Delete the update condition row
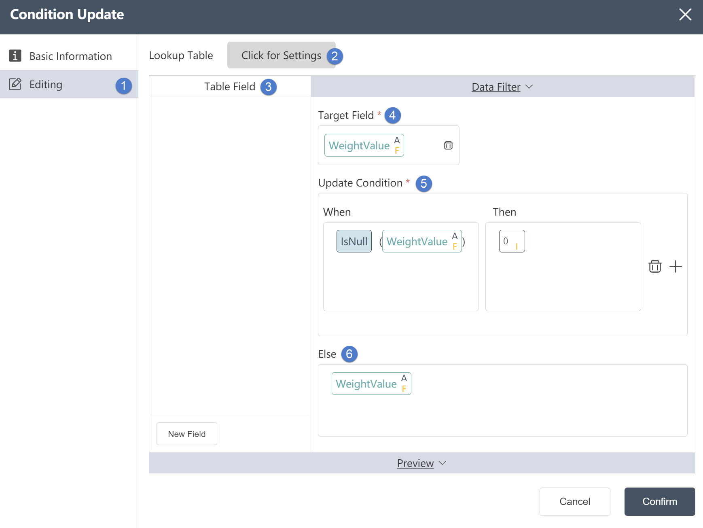Screen dimensions: 703x528 (x=655, y=266)
